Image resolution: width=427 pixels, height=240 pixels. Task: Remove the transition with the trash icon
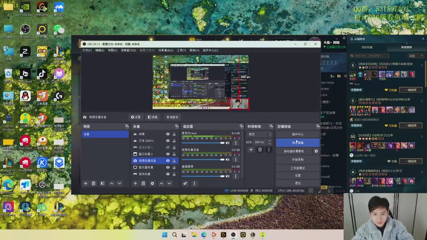click(x=260, y=149)
